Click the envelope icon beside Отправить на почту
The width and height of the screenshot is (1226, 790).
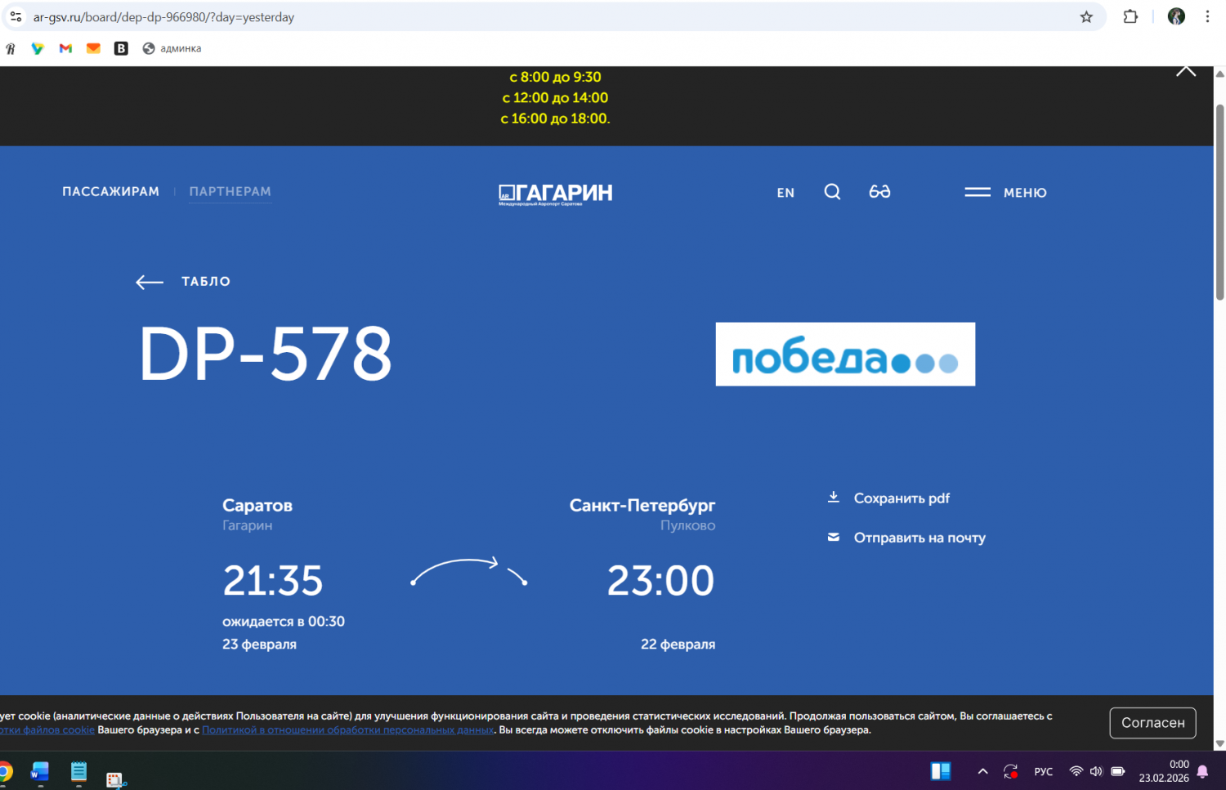click(834, 538)
